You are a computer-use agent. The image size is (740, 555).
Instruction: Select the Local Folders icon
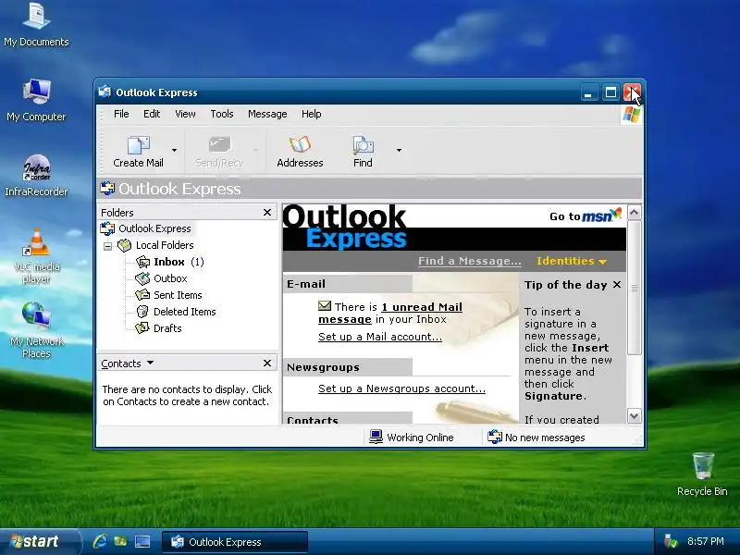pyautogui.click(x=125, y=245)
